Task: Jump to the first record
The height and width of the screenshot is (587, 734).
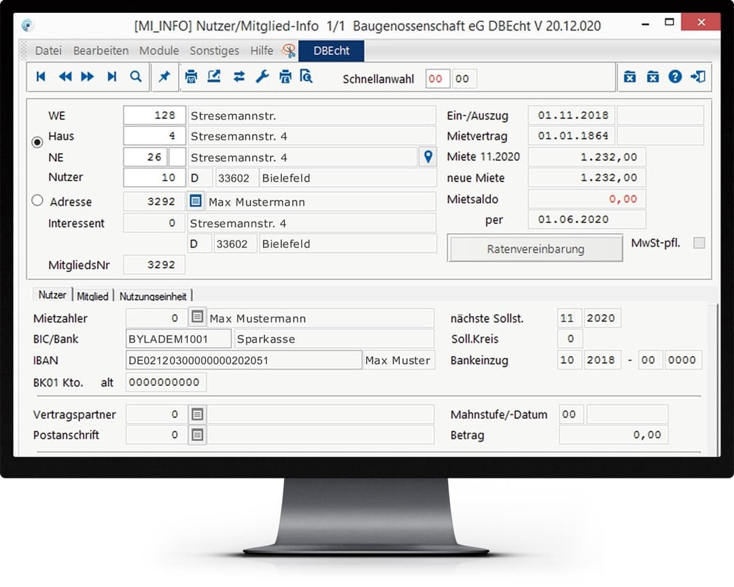Action: (41, 76)
